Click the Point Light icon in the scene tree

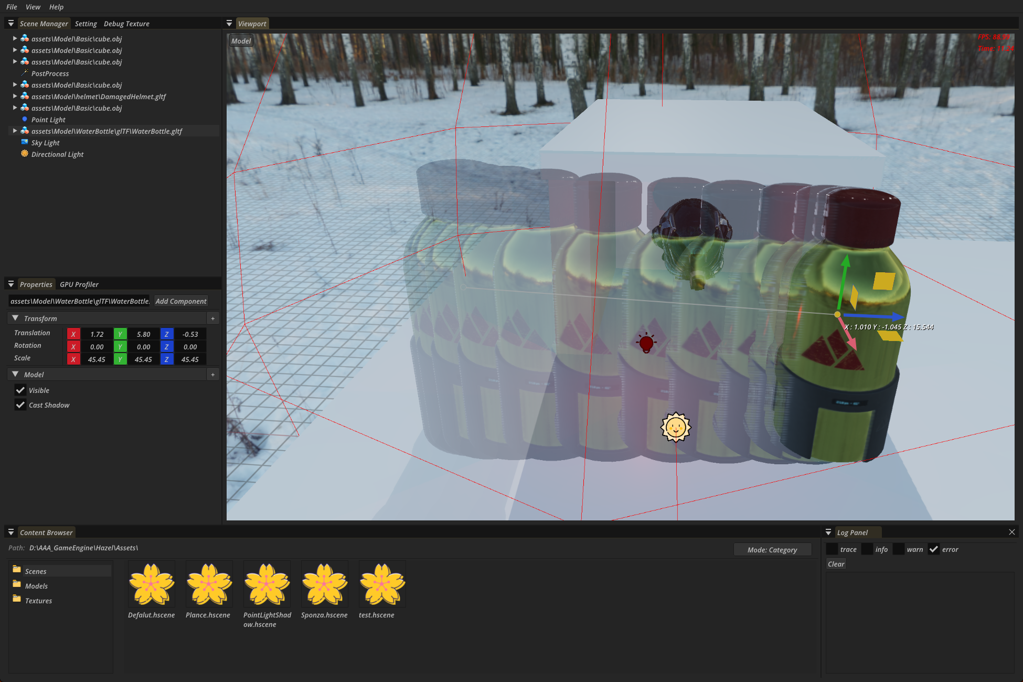(24, 120)
